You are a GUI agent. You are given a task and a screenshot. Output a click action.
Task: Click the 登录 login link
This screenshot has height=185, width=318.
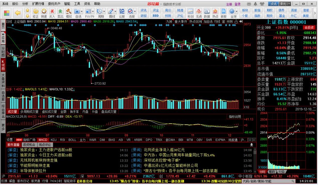coord(237,4)
